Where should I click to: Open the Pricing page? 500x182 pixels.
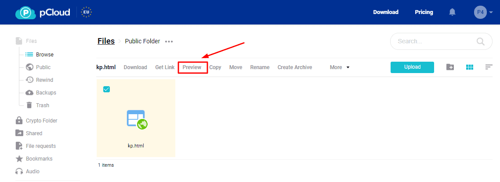click(x=424, y=12)
